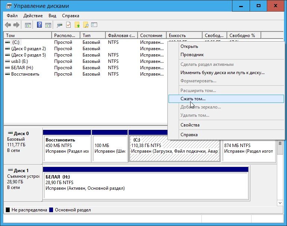Open Help via the blue question mark icon
287x226 pixels.
tap(39, 25)
